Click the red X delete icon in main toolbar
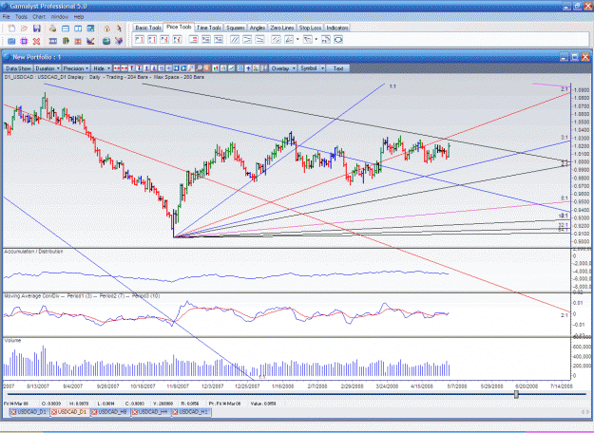 pos(37,41)
